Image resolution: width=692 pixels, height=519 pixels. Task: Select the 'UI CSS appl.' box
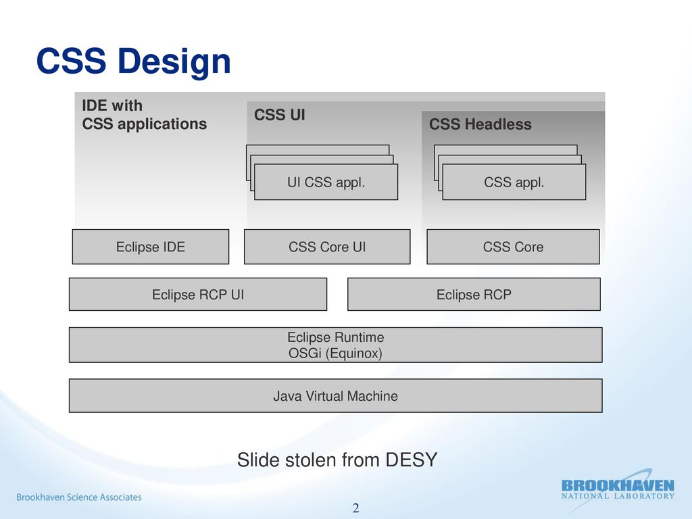[x=326, y=182]
